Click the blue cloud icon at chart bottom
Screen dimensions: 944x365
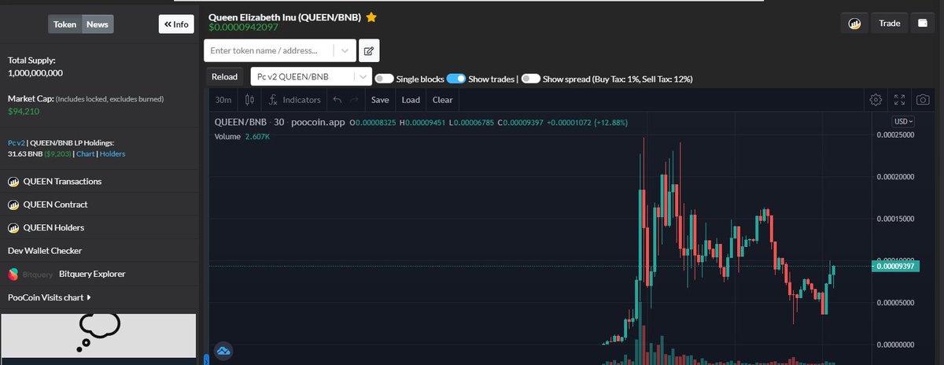(222, 351)
